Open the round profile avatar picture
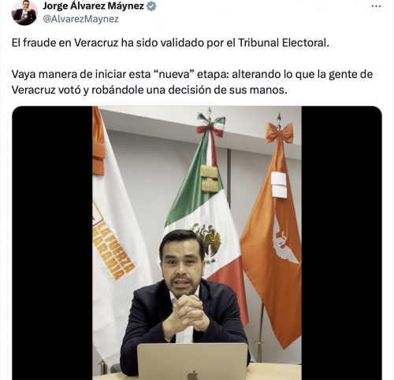Viewport: 394px width, 380px height. (x=24, y=13)
